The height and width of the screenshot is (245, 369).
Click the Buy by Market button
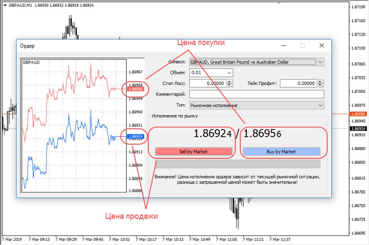pyautogui.click(x=281, y=152)
